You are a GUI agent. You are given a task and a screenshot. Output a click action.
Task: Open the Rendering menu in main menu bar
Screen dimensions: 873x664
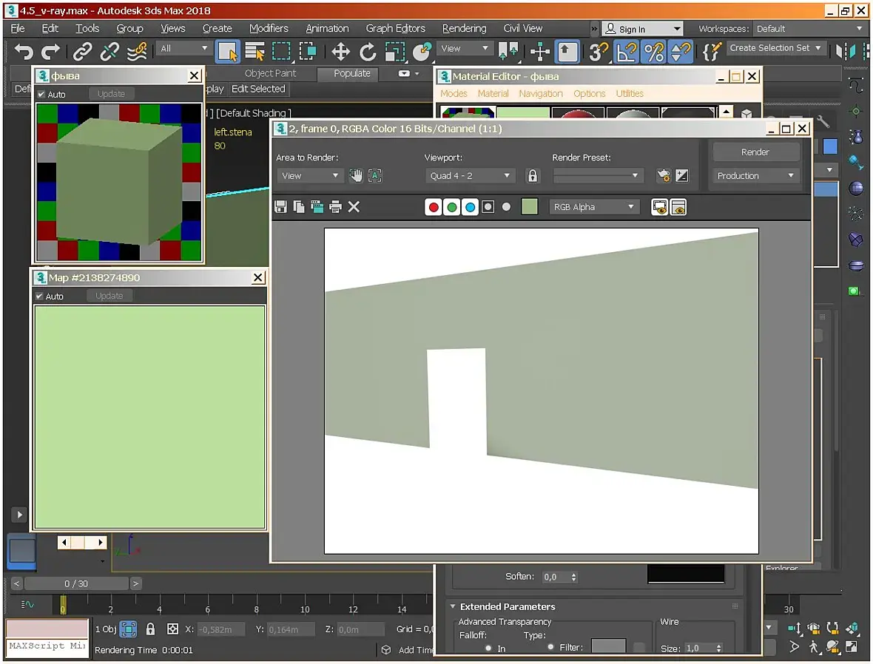[465, 28]
